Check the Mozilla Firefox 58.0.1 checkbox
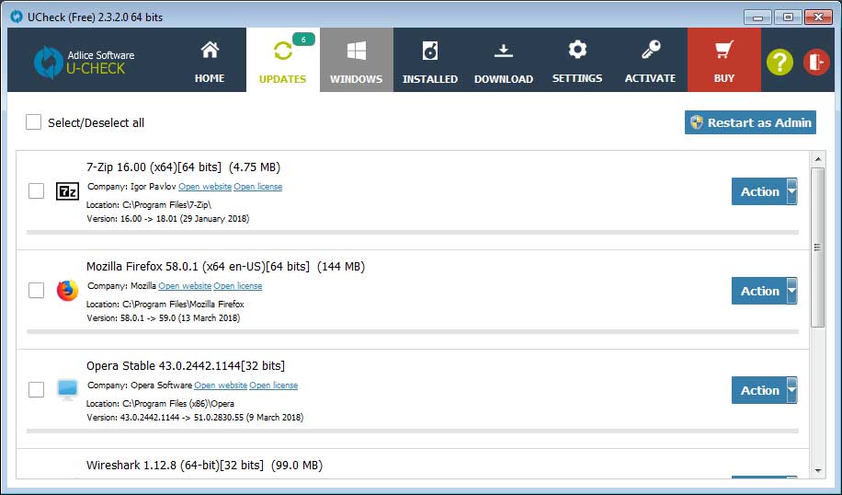The image size is (842, 495). click(x=36, y=290)
